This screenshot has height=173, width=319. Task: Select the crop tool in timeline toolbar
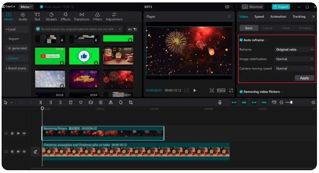click(x=131, y=102)
